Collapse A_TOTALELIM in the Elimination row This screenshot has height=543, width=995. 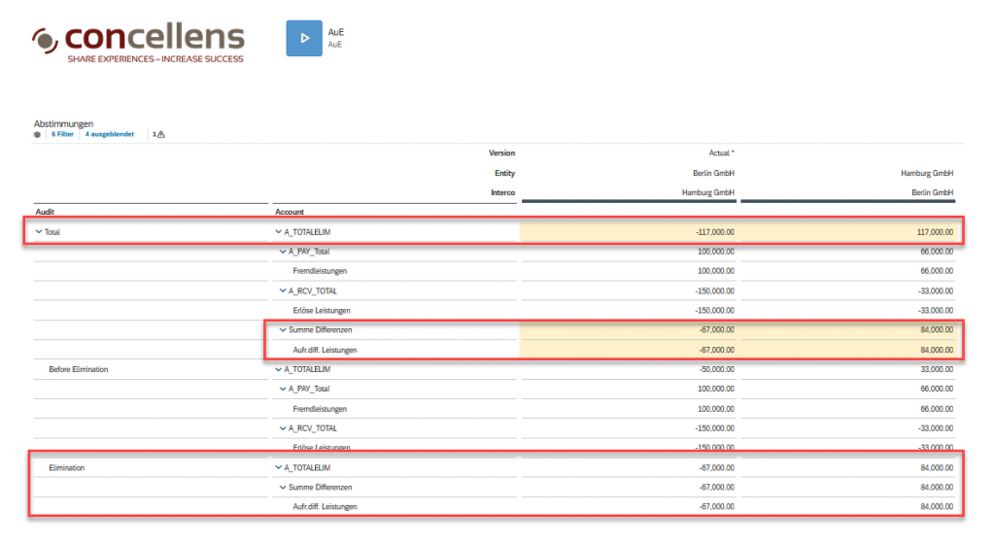[x=279, y=467]
